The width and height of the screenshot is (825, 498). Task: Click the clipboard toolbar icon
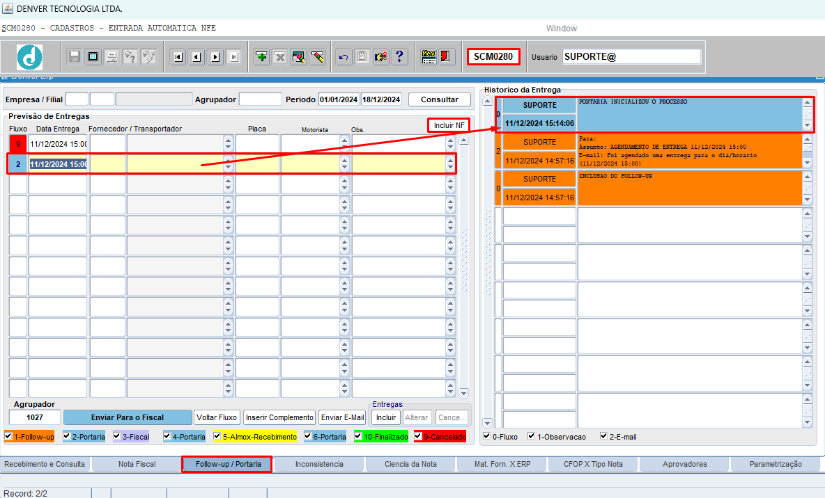coord(362,57)
